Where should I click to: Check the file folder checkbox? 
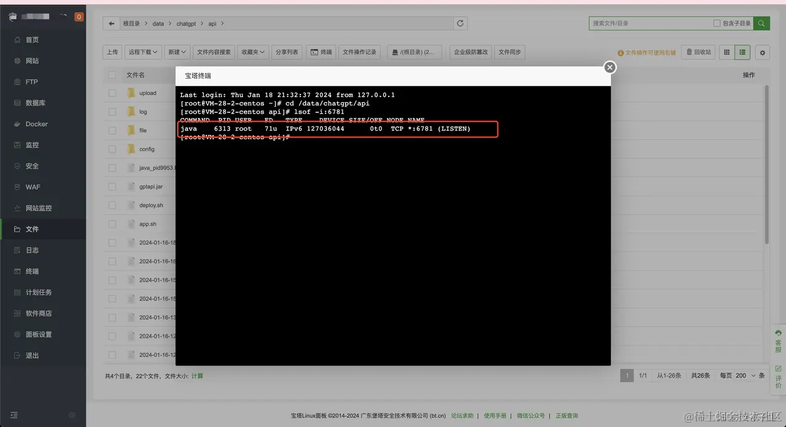pyautogui.click(x=112, y=131)
